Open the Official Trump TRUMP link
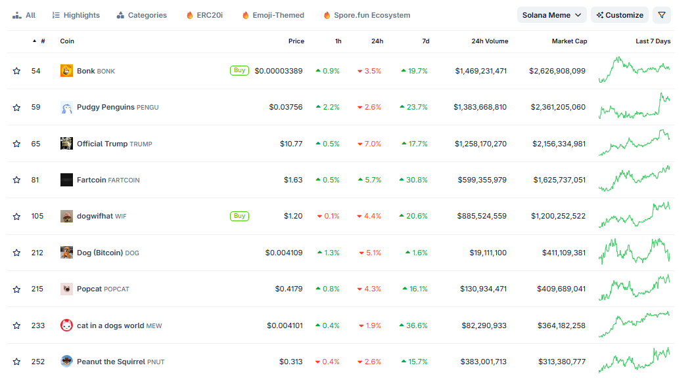The image size is (694, 378). [114, 144]
